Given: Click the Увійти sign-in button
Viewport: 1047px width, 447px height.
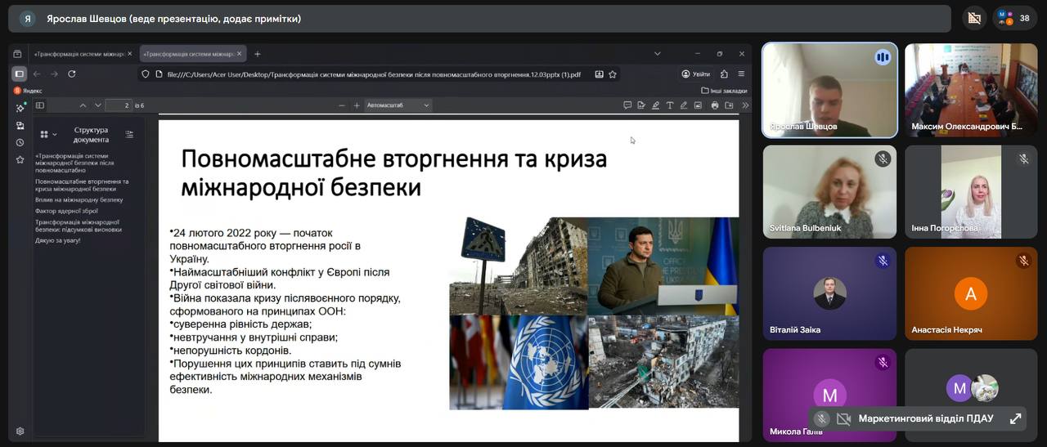Looking at the screenshot, I should tap(696, 74).
